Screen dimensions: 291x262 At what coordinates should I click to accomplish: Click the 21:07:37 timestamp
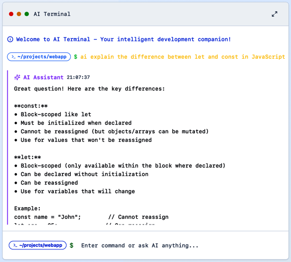78,77
